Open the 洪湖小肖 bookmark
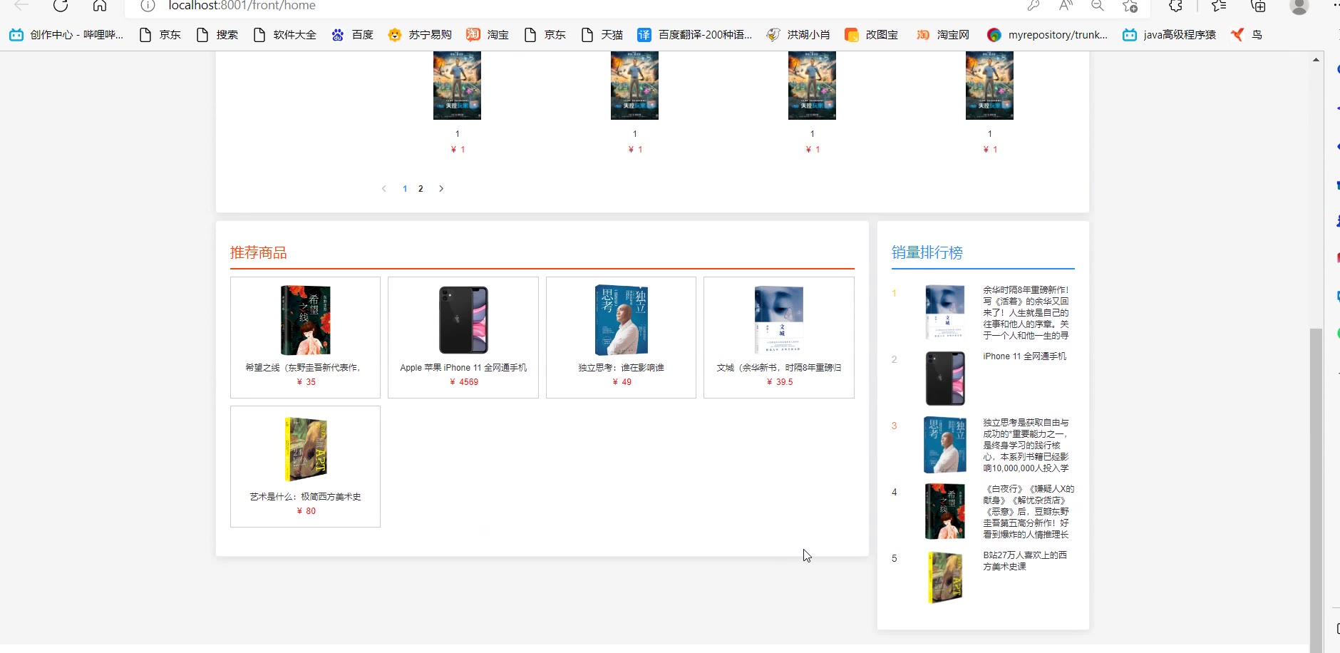Image resolution: width=1340 pixels, height=653 pixels. (x=798, y=34)
